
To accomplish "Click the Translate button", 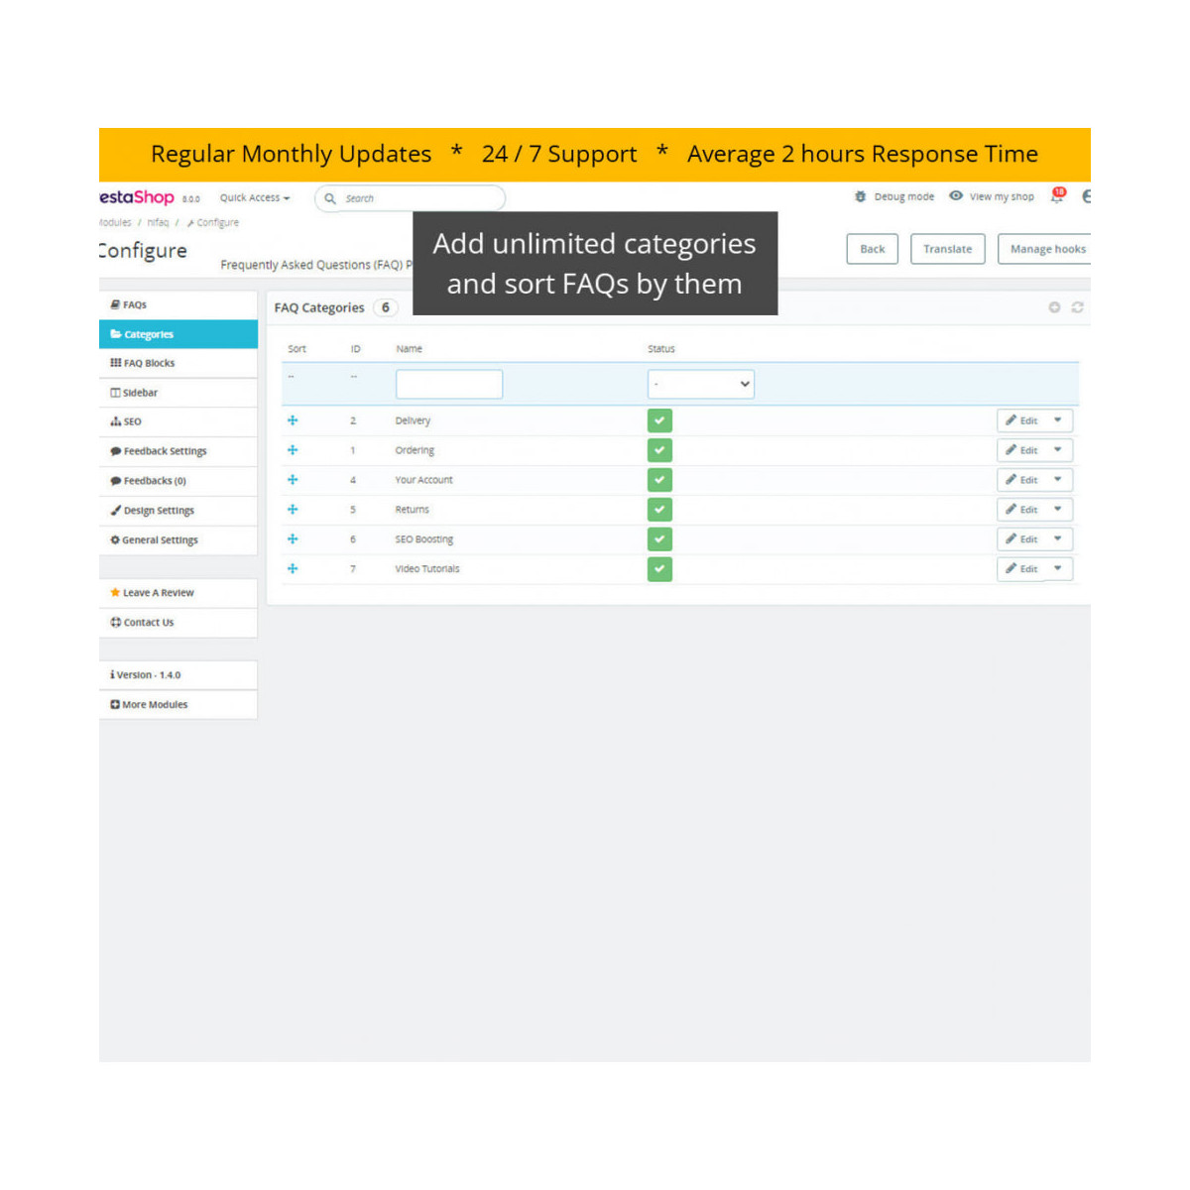I will click(947, 249).
